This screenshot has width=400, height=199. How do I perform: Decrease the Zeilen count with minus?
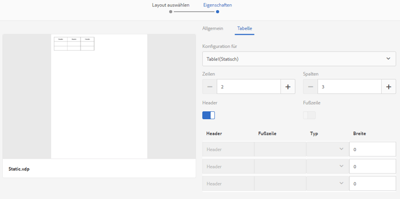tap(210, 87)
